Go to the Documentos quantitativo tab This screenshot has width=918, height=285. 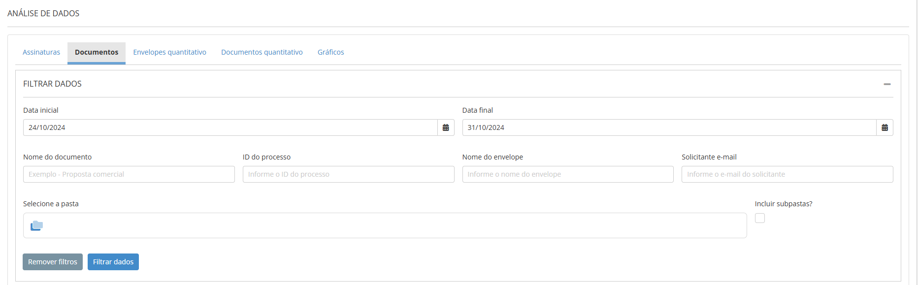(262, 52)
